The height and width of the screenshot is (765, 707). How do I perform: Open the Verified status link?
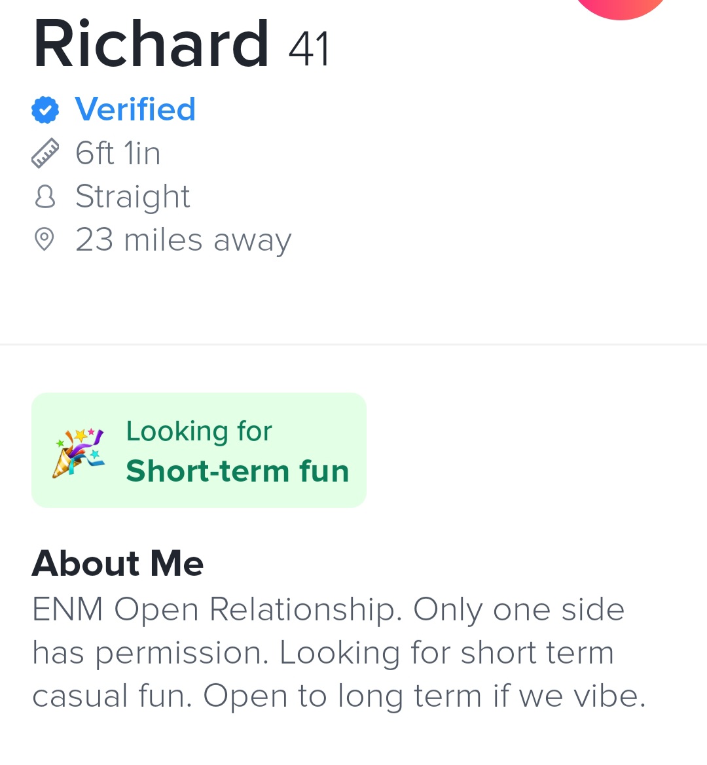point(135,109)
